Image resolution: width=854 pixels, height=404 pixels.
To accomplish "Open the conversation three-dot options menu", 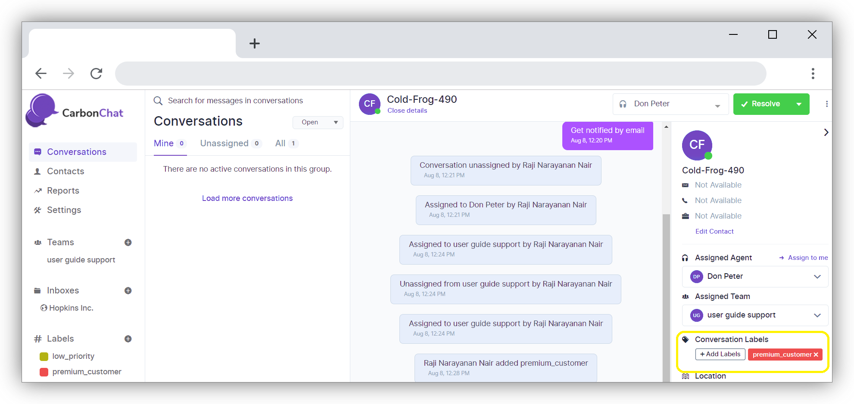I will tap(826, 104).
